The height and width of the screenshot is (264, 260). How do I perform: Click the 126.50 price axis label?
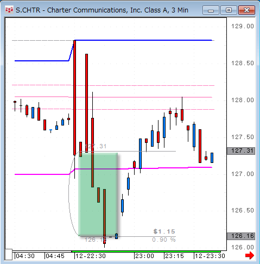click(x=243, y=210)
